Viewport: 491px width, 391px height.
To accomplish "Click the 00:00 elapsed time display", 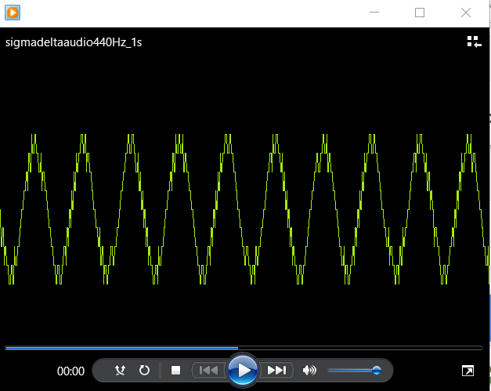I will click(x=70, y=371).
